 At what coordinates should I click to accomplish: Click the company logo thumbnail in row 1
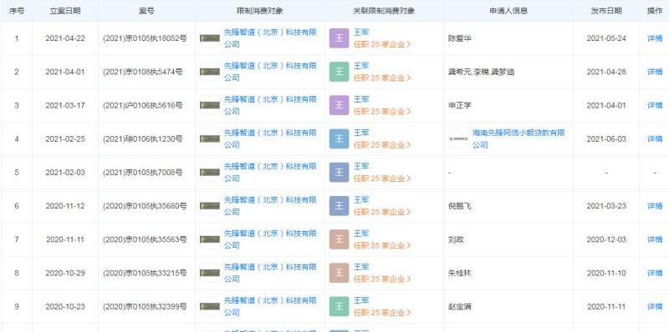click(x=210, y=38)
